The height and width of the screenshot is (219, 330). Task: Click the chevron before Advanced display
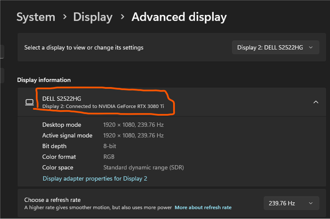click(122, 17)
